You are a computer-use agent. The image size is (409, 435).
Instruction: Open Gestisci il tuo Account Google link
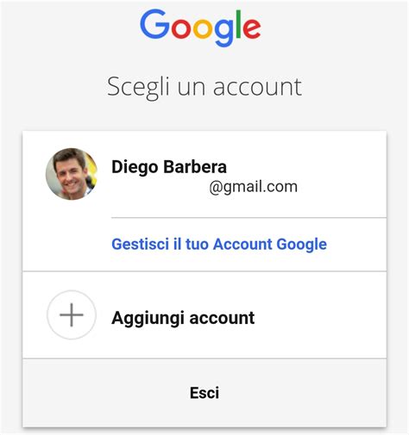tap(219, 245)
